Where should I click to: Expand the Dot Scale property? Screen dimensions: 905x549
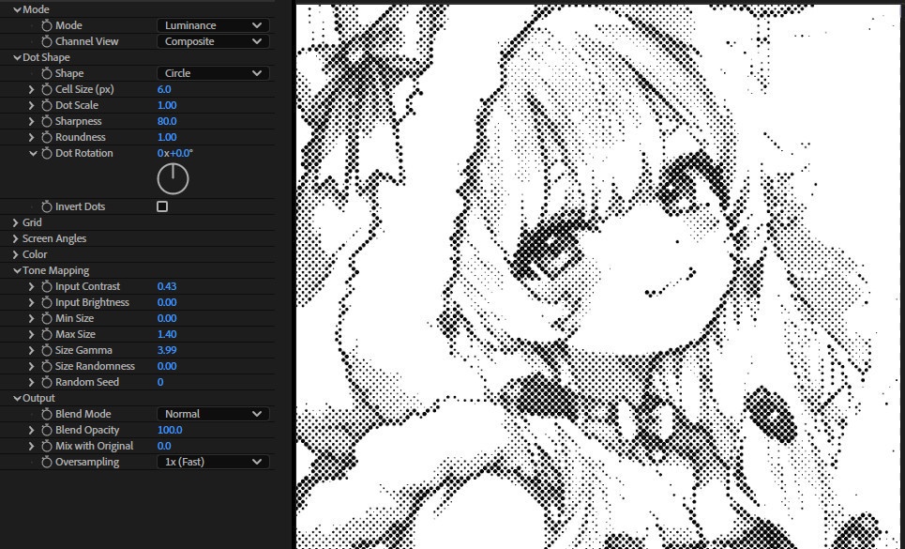click(x=32, y=105)
